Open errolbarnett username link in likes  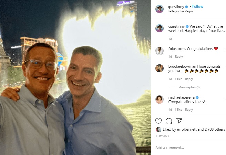click(187, 129)
